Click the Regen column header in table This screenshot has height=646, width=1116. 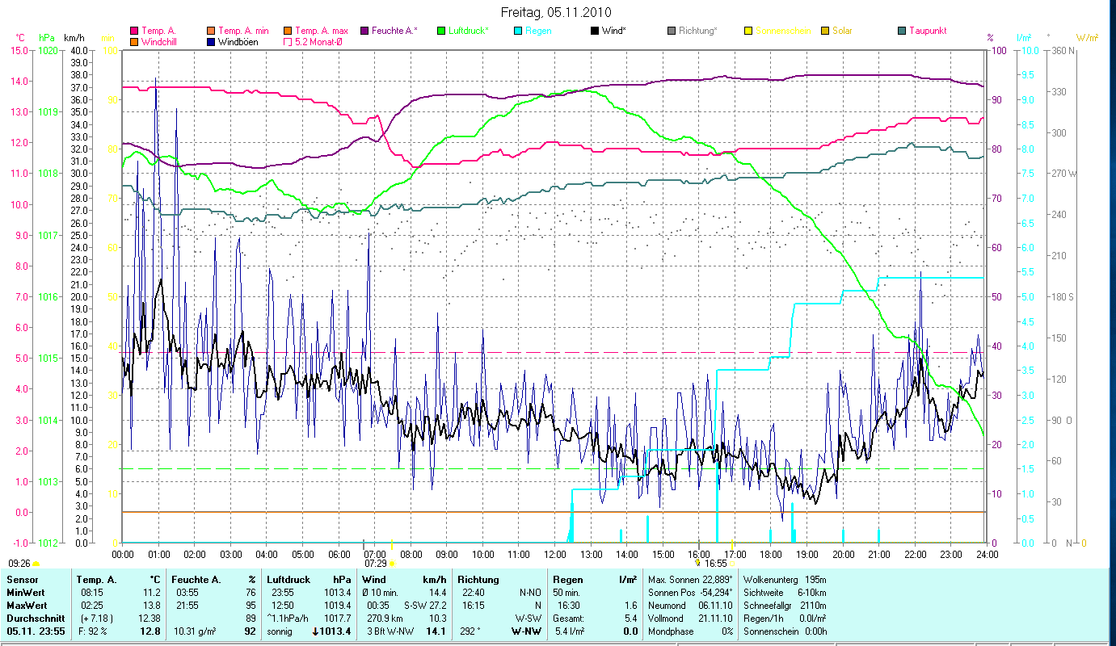pyautogui.click(x=566, y=579)
